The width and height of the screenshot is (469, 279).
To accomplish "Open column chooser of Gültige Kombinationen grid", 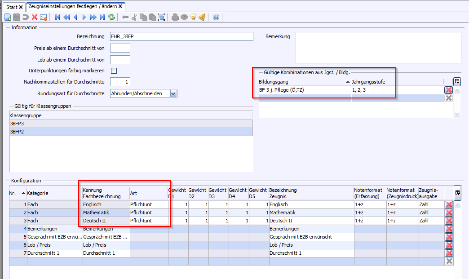I will click(457, 81).
